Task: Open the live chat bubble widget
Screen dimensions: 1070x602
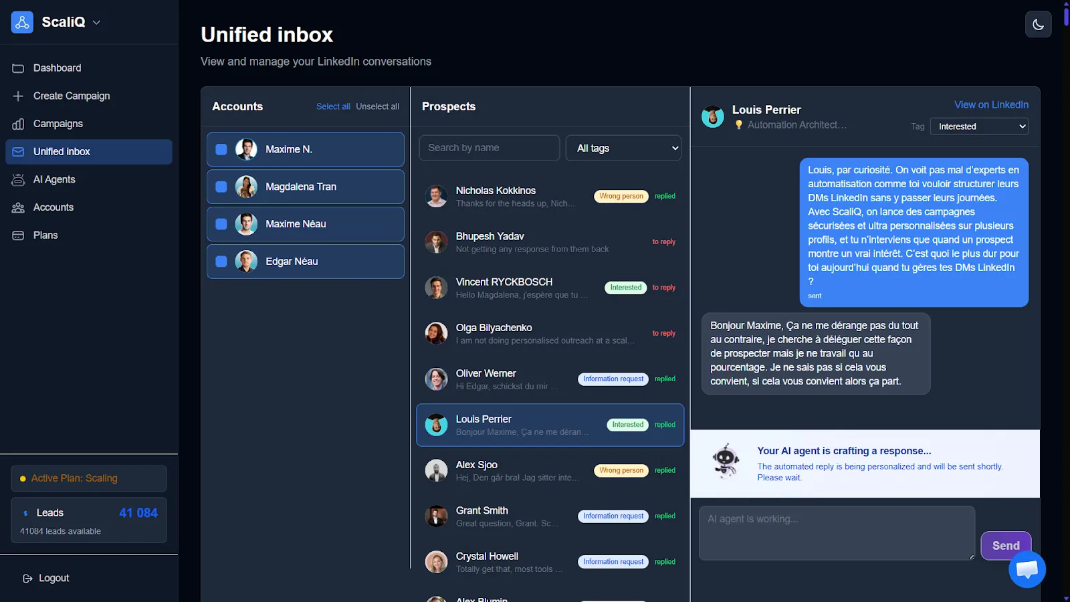Action: point(1027,569)
